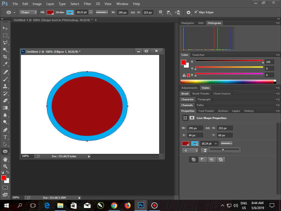The image size is (281, 211).
Task: Open the Filter menu
Action: tap(88, 4)
